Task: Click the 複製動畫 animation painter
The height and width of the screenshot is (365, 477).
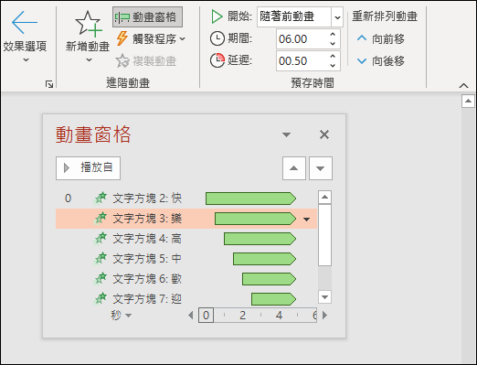Action: (146, 61)
